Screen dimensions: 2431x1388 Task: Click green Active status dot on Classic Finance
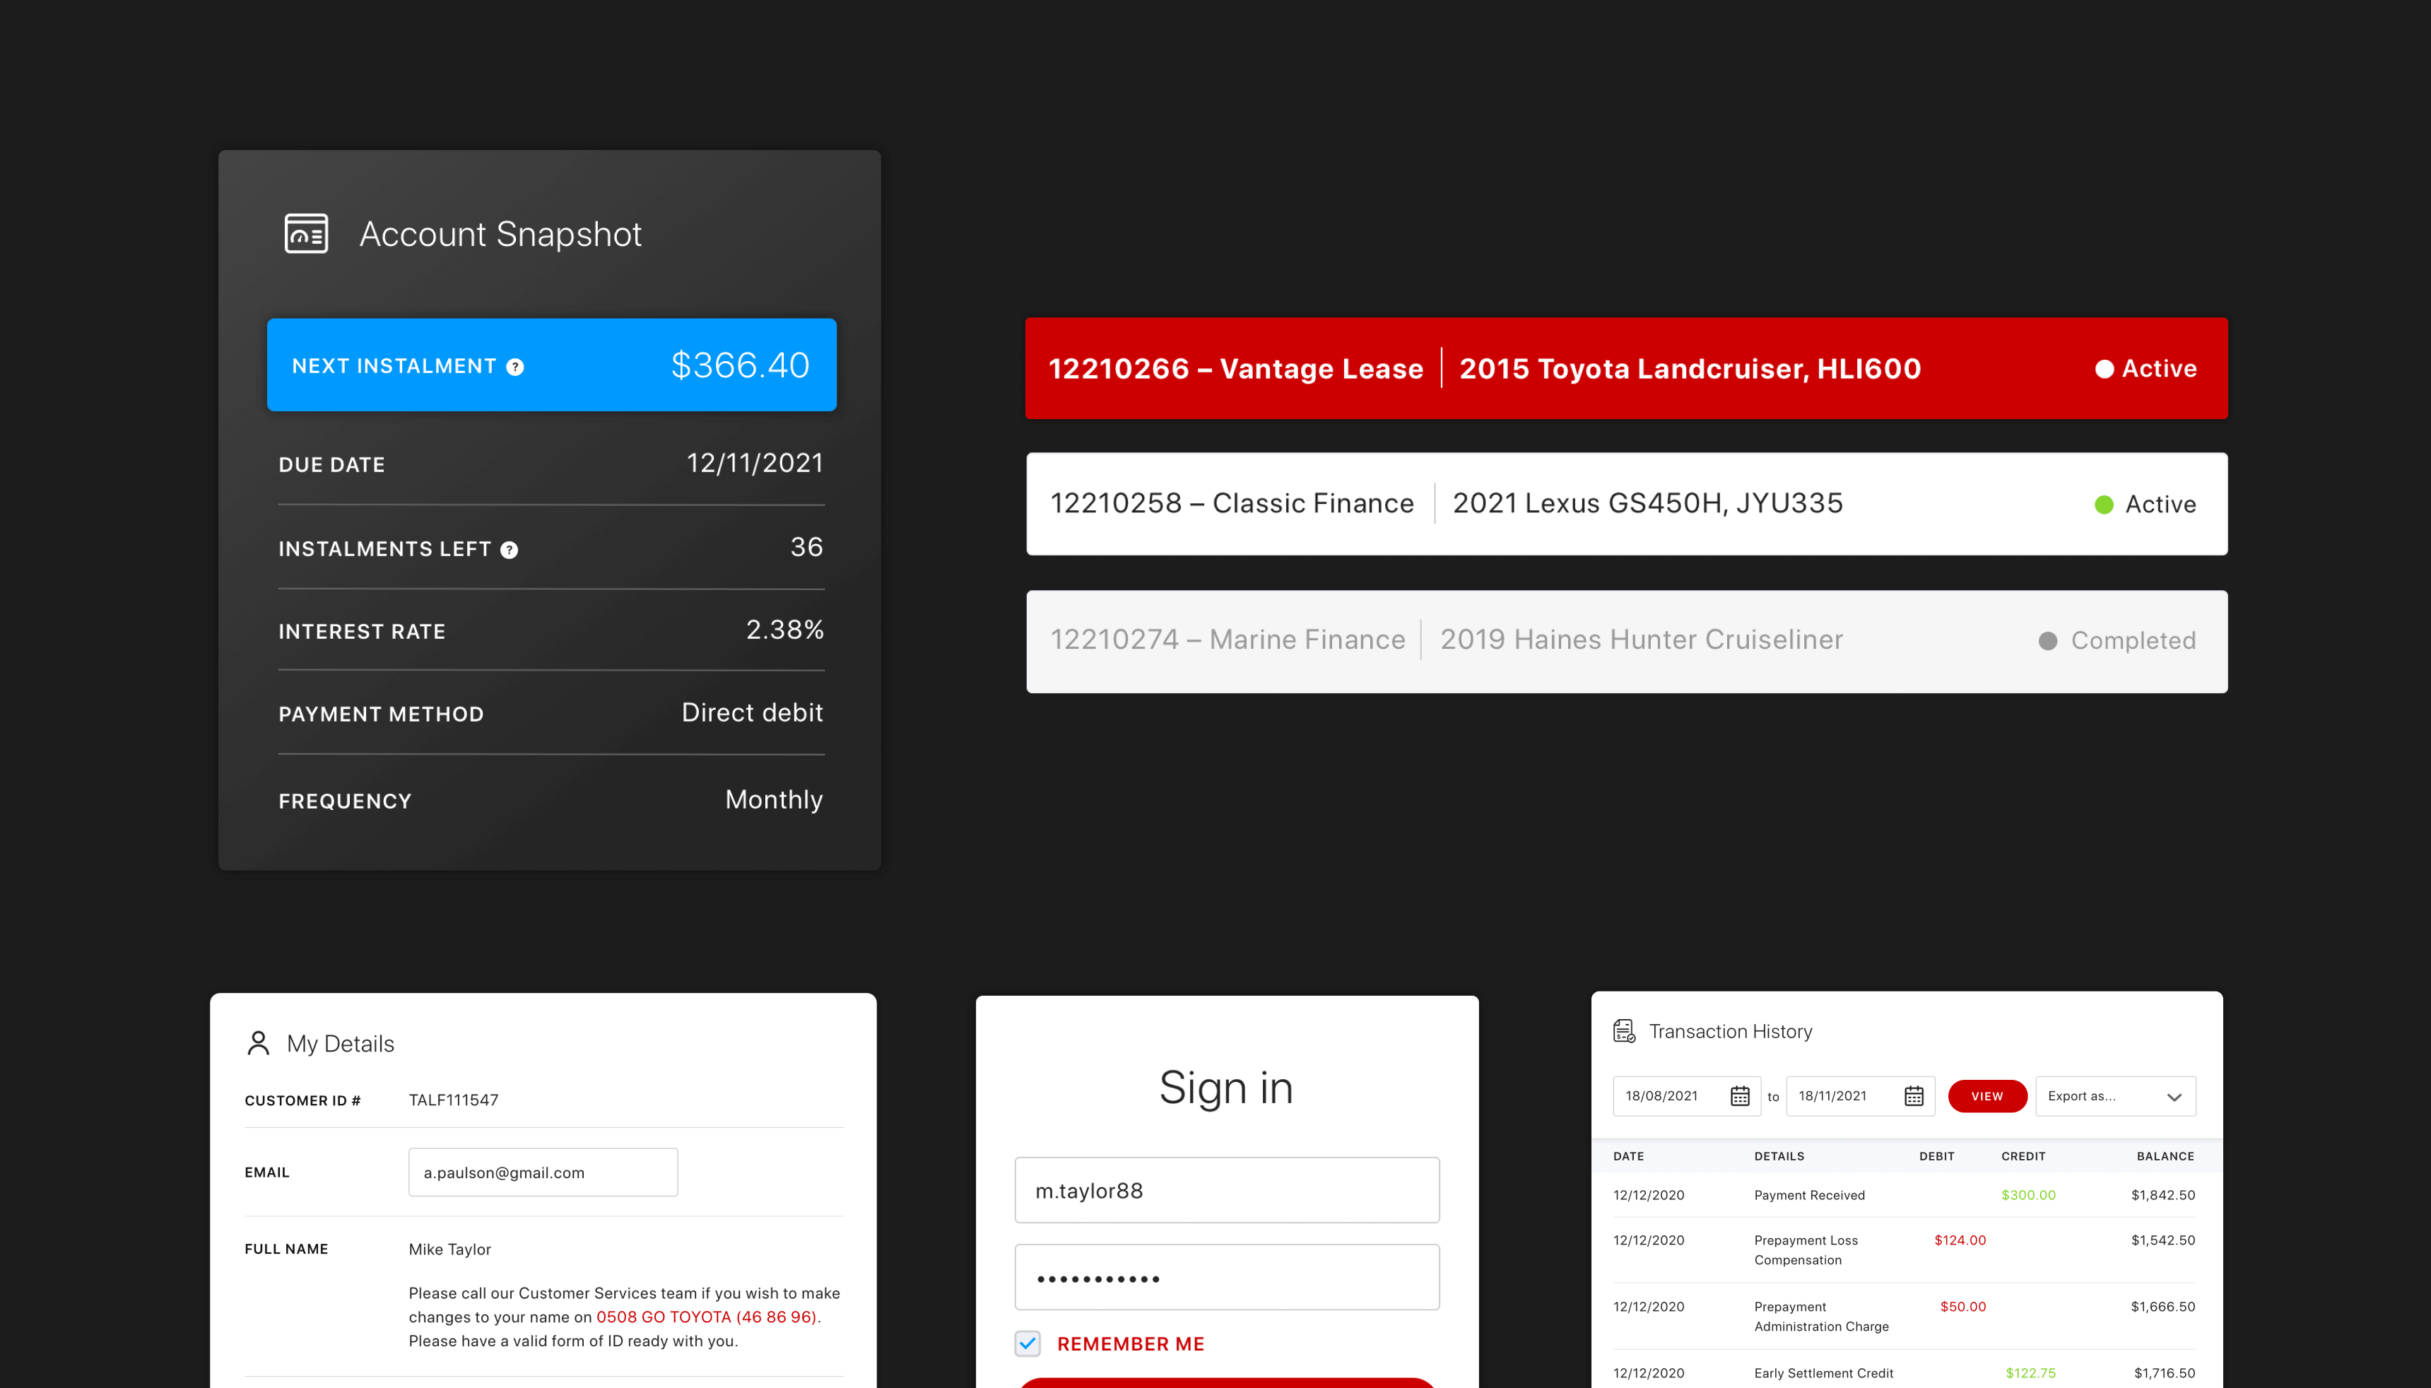(x=2104, y=505)
